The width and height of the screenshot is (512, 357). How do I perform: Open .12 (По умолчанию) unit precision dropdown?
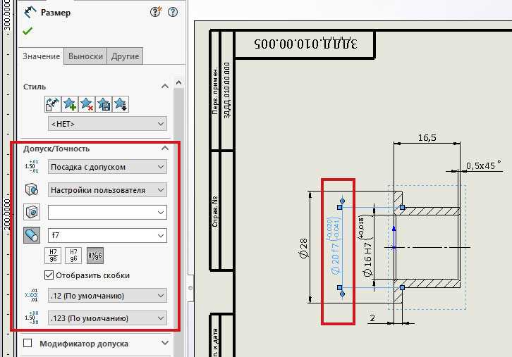pyautogui.click(x=107, y=295)
